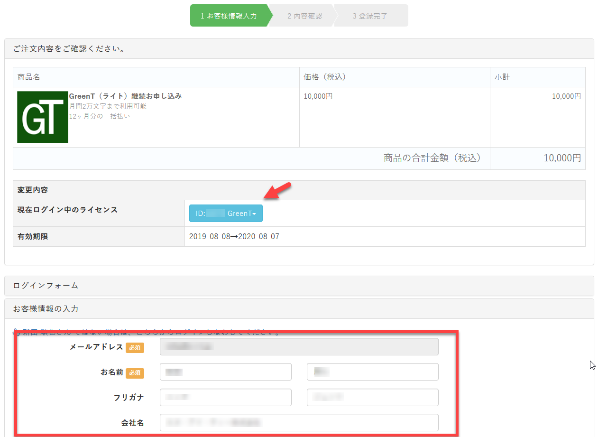Go to step 2 内容確認

tap(304, 16)
